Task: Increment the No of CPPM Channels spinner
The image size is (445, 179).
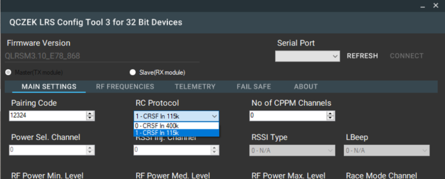Action: [x=330, y=114]
